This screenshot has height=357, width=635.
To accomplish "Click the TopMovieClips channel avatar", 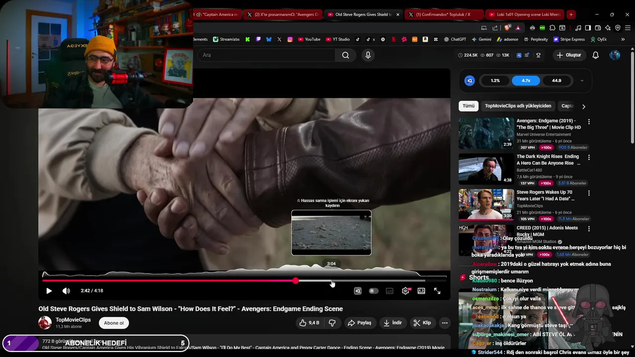I will 45,323.
